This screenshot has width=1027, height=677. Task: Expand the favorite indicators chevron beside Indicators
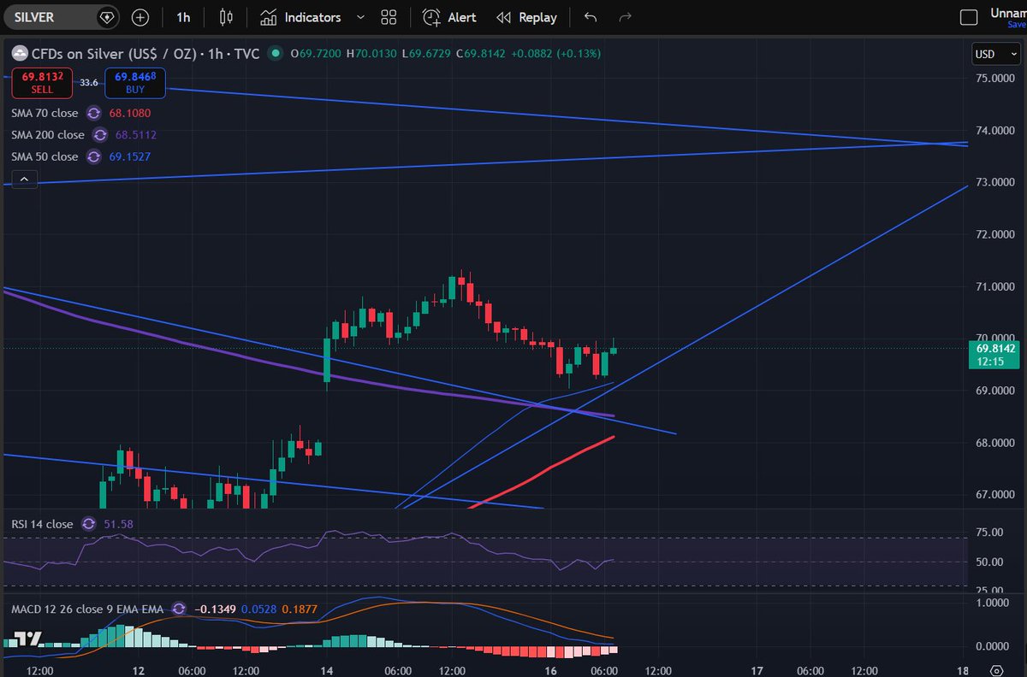click(360, 17)
